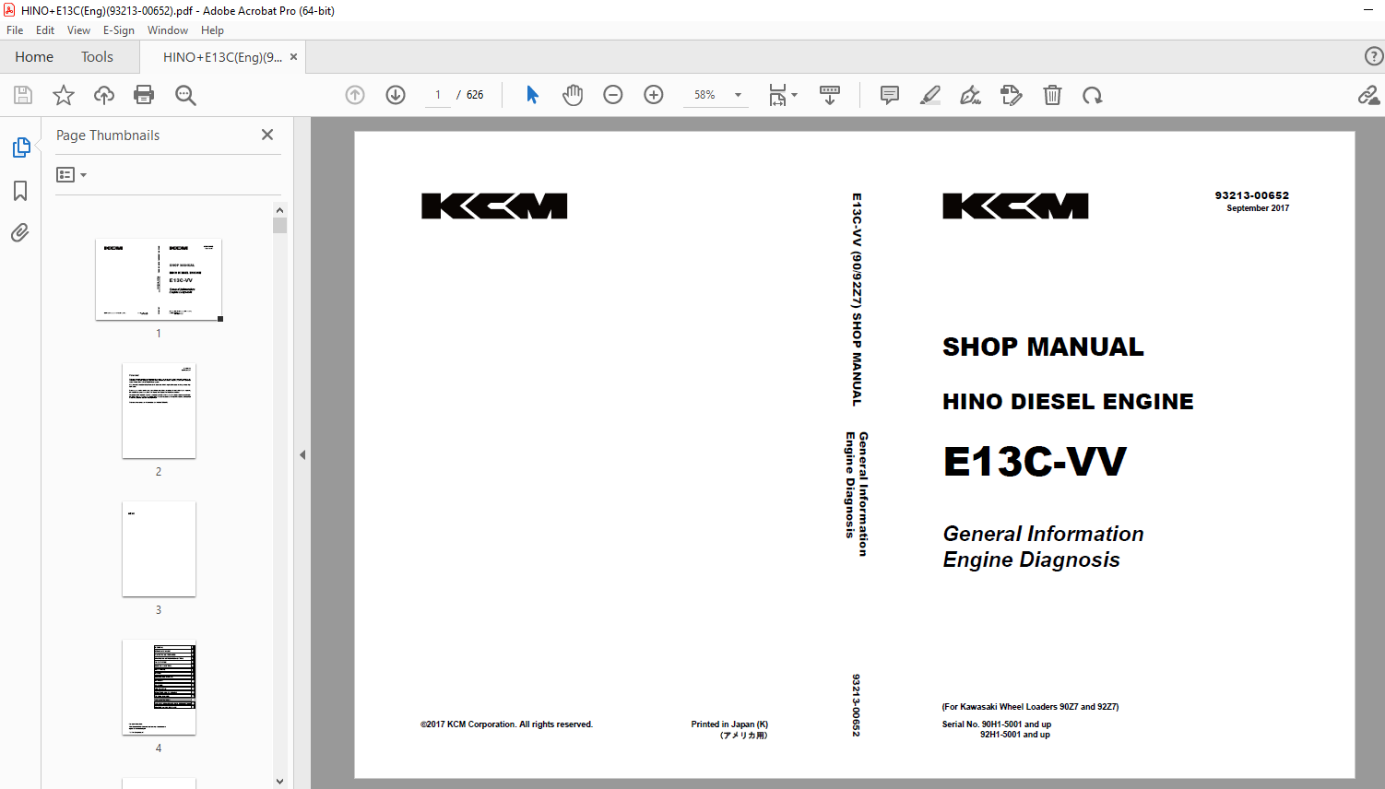Open the zoom percentage dropdown
Viewport: 1385px width, 789px height.
(738, 95)
